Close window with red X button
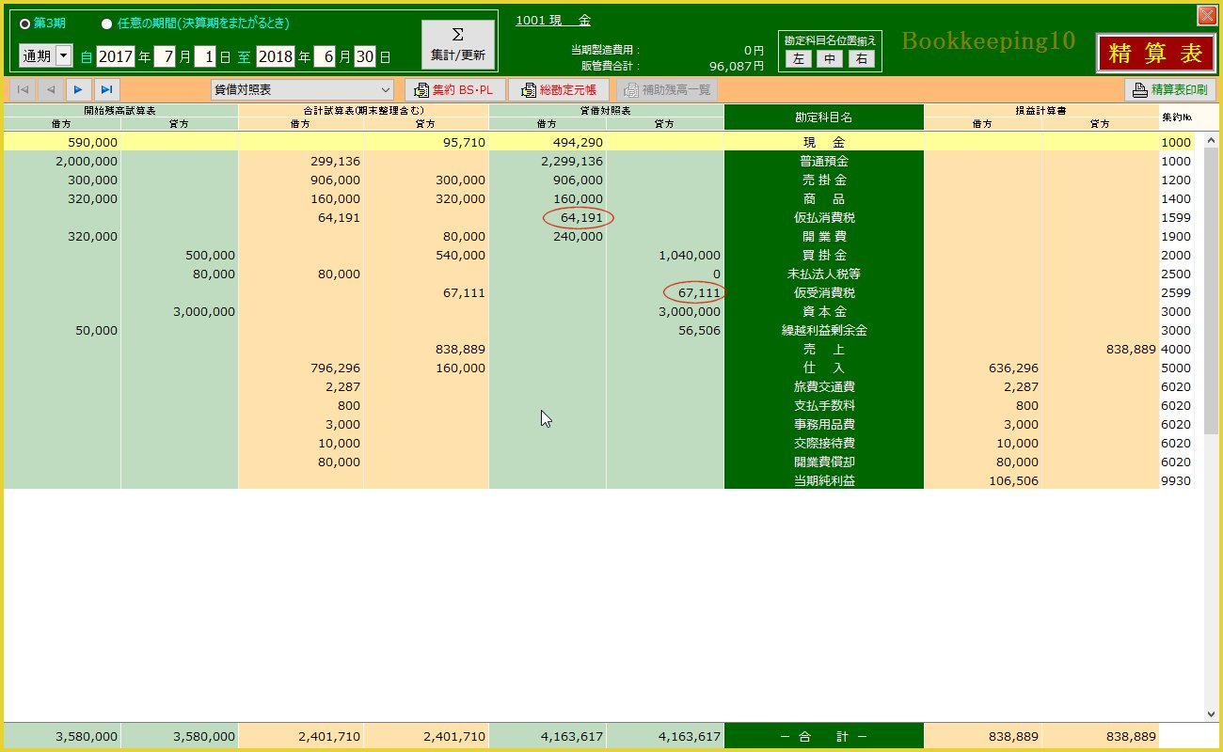This screenshot has width=1223, height=752. click(1206, 16)
